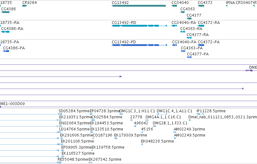This screenshot has width=257, height=164.
Task: Select the CG4363 gene feature
Action: [x=182, y=12]
